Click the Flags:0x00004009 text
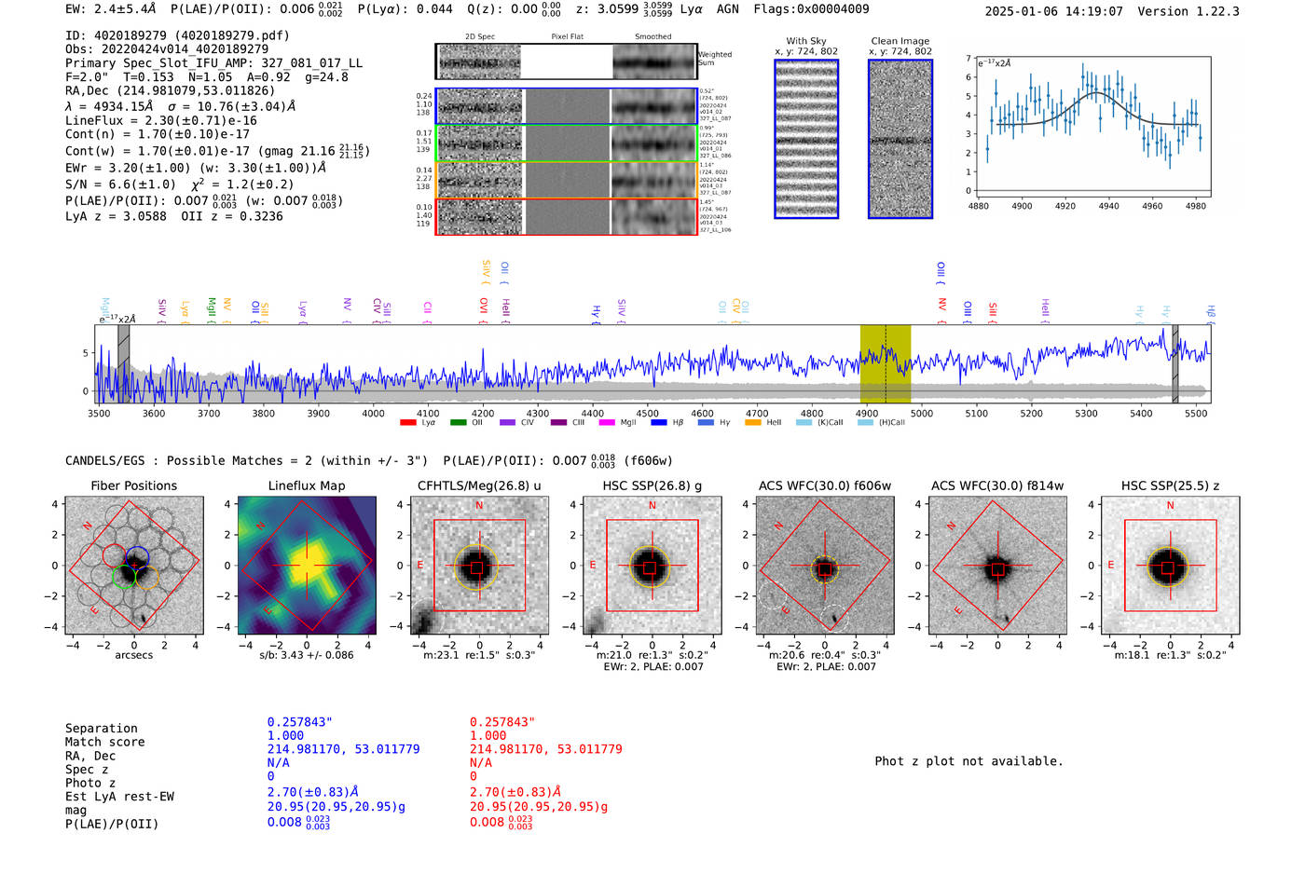Screen dimensions: 1305x888 point(811,9)
